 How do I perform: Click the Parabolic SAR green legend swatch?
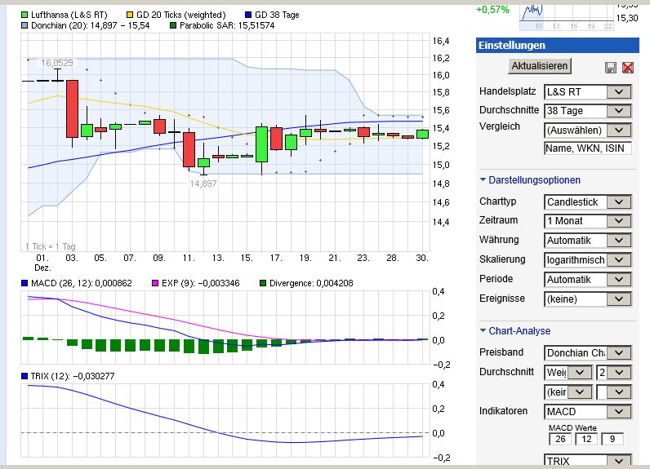coord(173,25)
